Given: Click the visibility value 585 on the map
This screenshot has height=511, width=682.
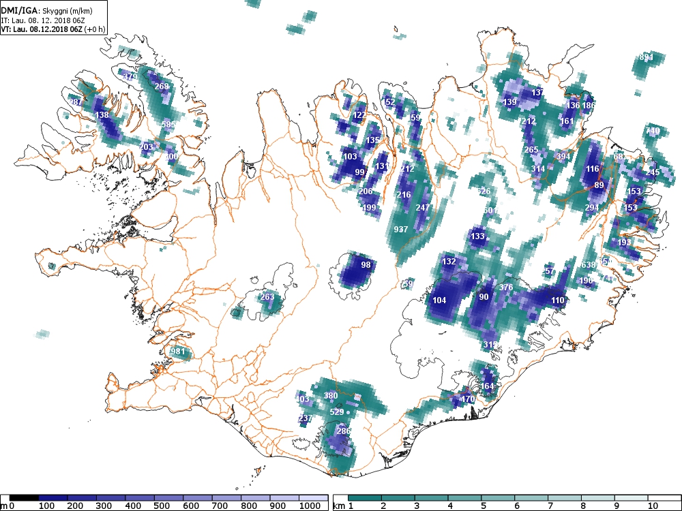Looking at the screenshot, I should click(168, 124).
